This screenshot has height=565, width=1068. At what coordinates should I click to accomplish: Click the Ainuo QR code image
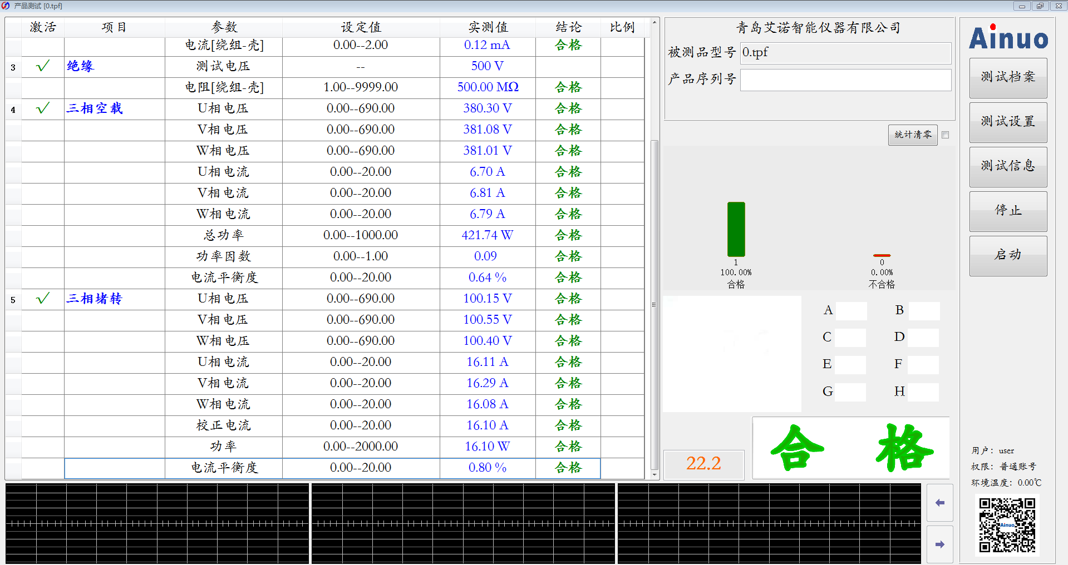1007,525
